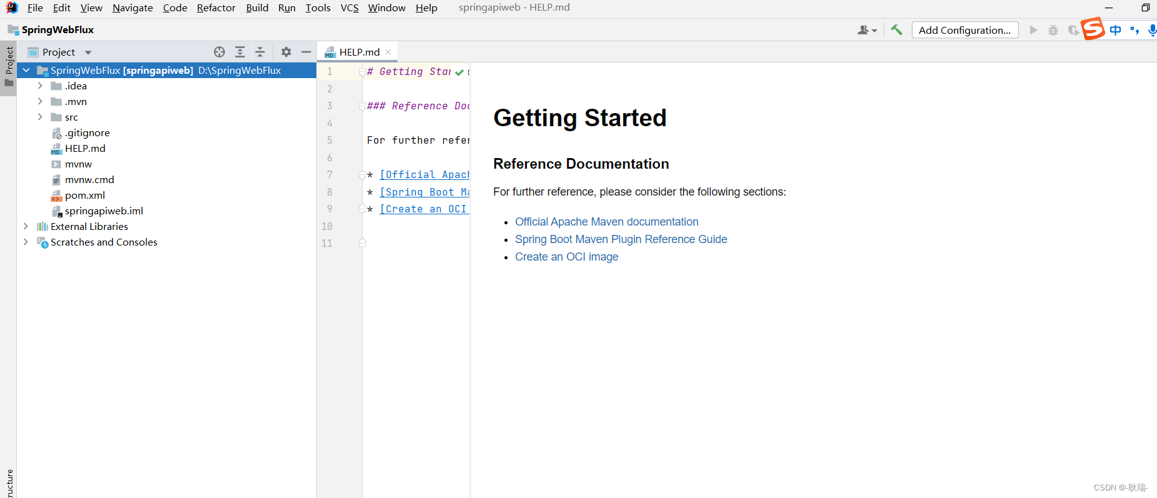Select the HELP.md editor tab
1157x498 pixels.
(359, 52)
